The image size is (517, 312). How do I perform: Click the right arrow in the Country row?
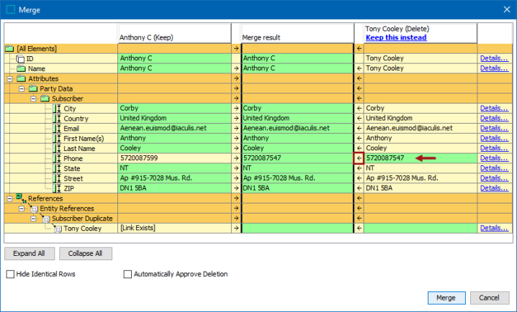tap(236, 118)
